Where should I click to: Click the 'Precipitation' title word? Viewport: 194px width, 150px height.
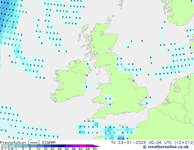point(13,143)
